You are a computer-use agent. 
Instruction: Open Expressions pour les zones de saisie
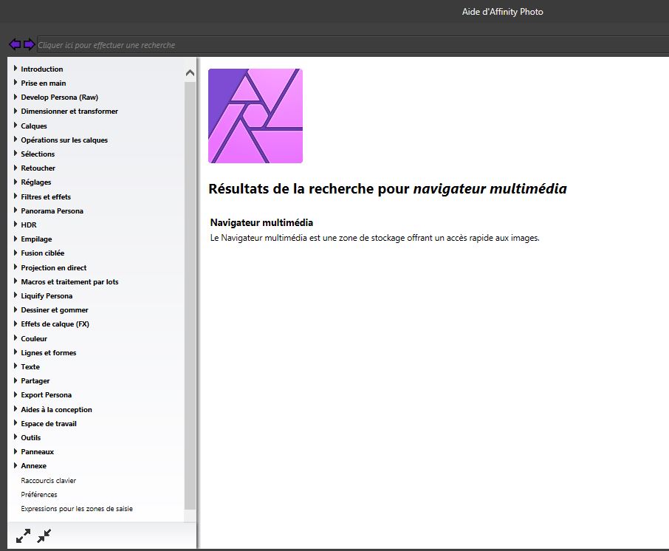tap(77, 509)
